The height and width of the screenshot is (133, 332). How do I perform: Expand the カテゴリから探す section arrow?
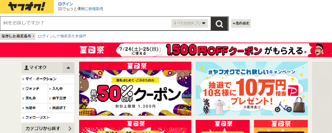pyautogui.click(x=70, y=128)
